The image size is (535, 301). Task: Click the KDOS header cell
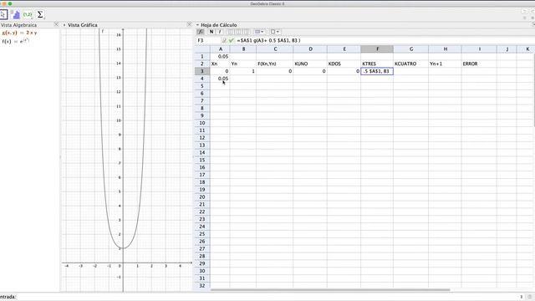344,64
